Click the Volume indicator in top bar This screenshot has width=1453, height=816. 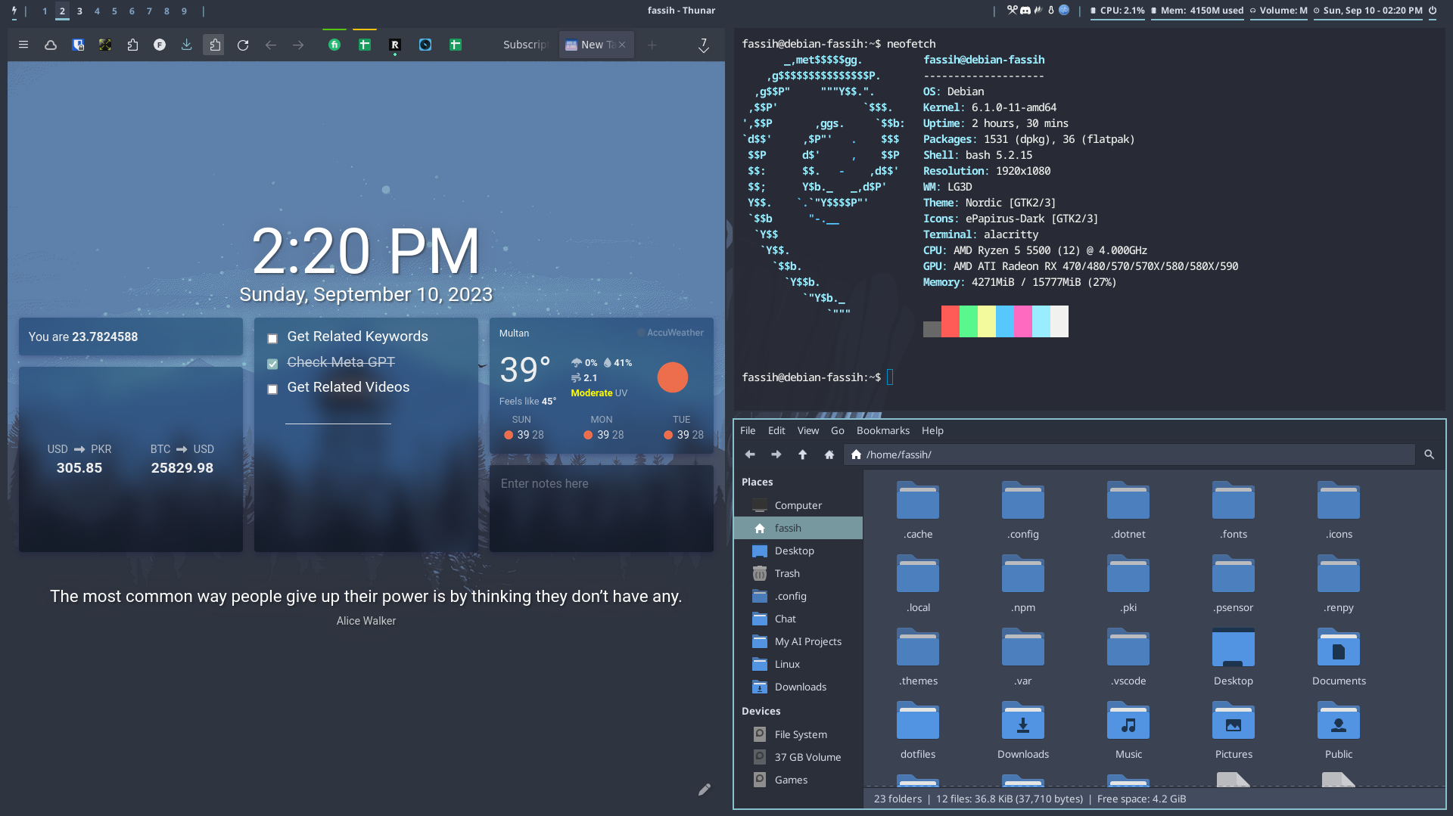coord(1278,11)
